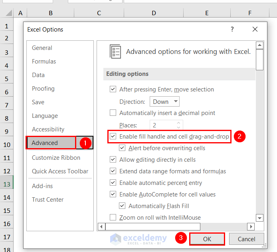
Task: Toggle After pressing Enter, move selection
Action: coord(113,89)
